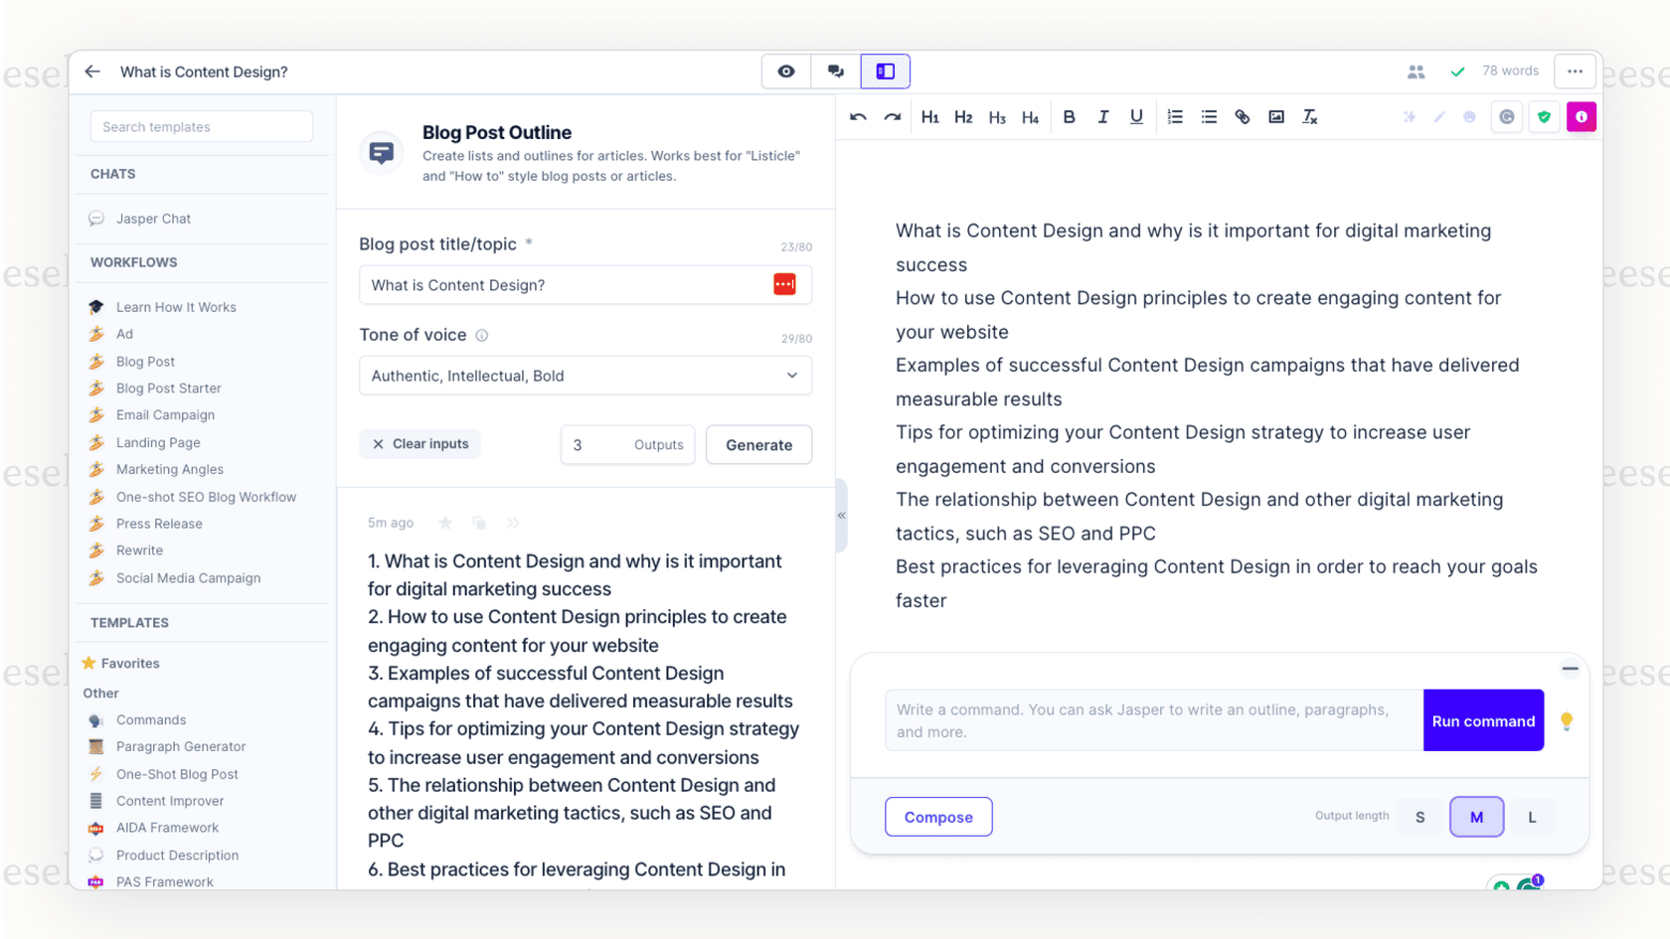Insert a hyperlink using link icon
The image size is (1670, 939).
pos(1242,117)
